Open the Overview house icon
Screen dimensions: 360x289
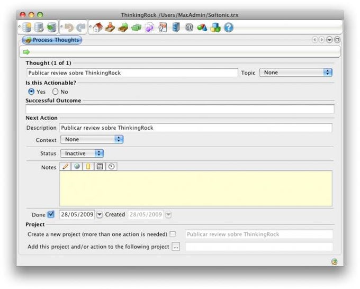tap(97, 28)
